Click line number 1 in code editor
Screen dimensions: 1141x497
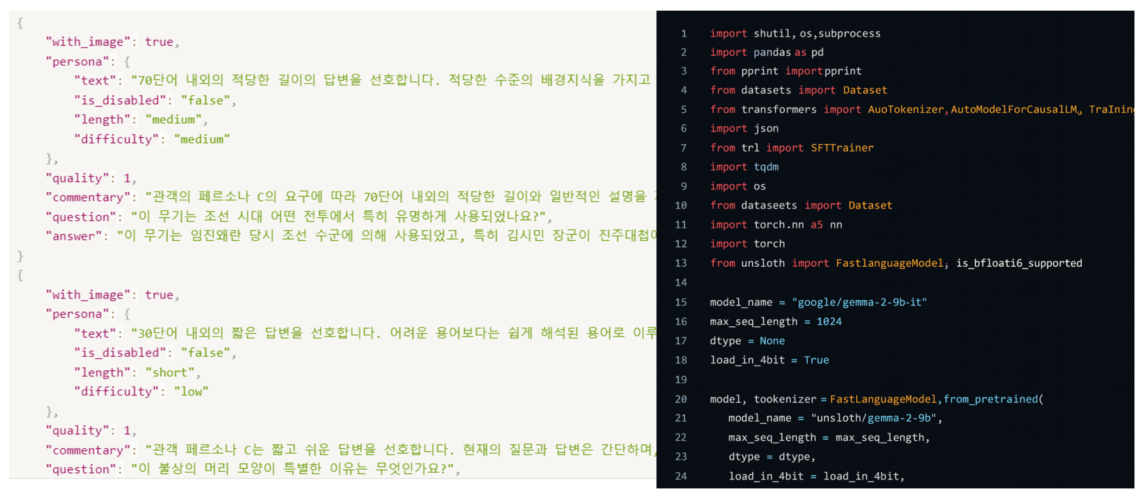coord(684,34)
